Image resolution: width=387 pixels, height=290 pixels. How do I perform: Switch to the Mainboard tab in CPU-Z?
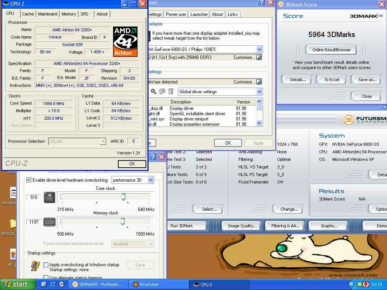coord(48,14)
